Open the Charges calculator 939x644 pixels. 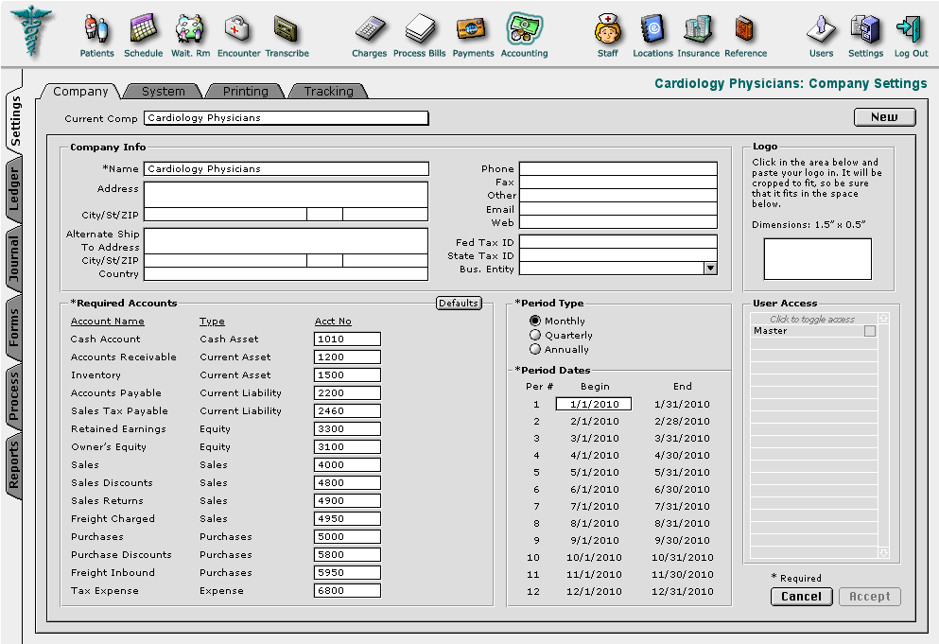click(369, 36)
